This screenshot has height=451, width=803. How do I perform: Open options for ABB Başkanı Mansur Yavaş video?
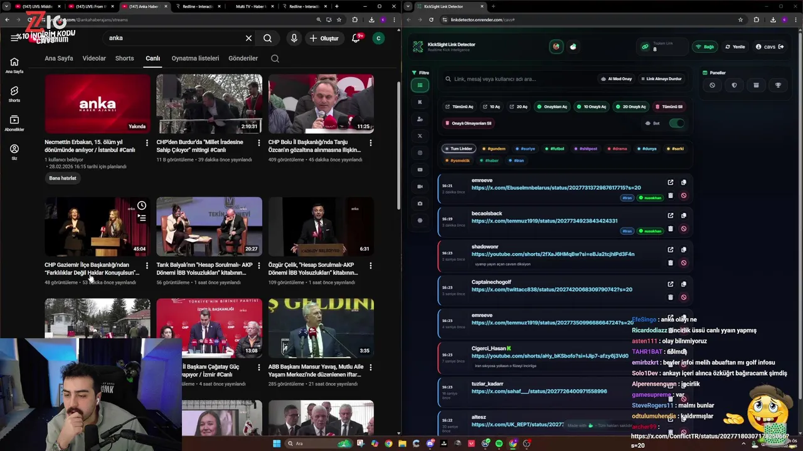pos(370,368)
